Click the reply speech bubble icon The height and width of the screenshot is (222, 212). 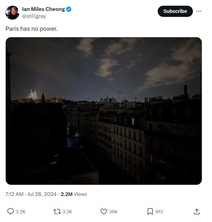click(11, 211)
